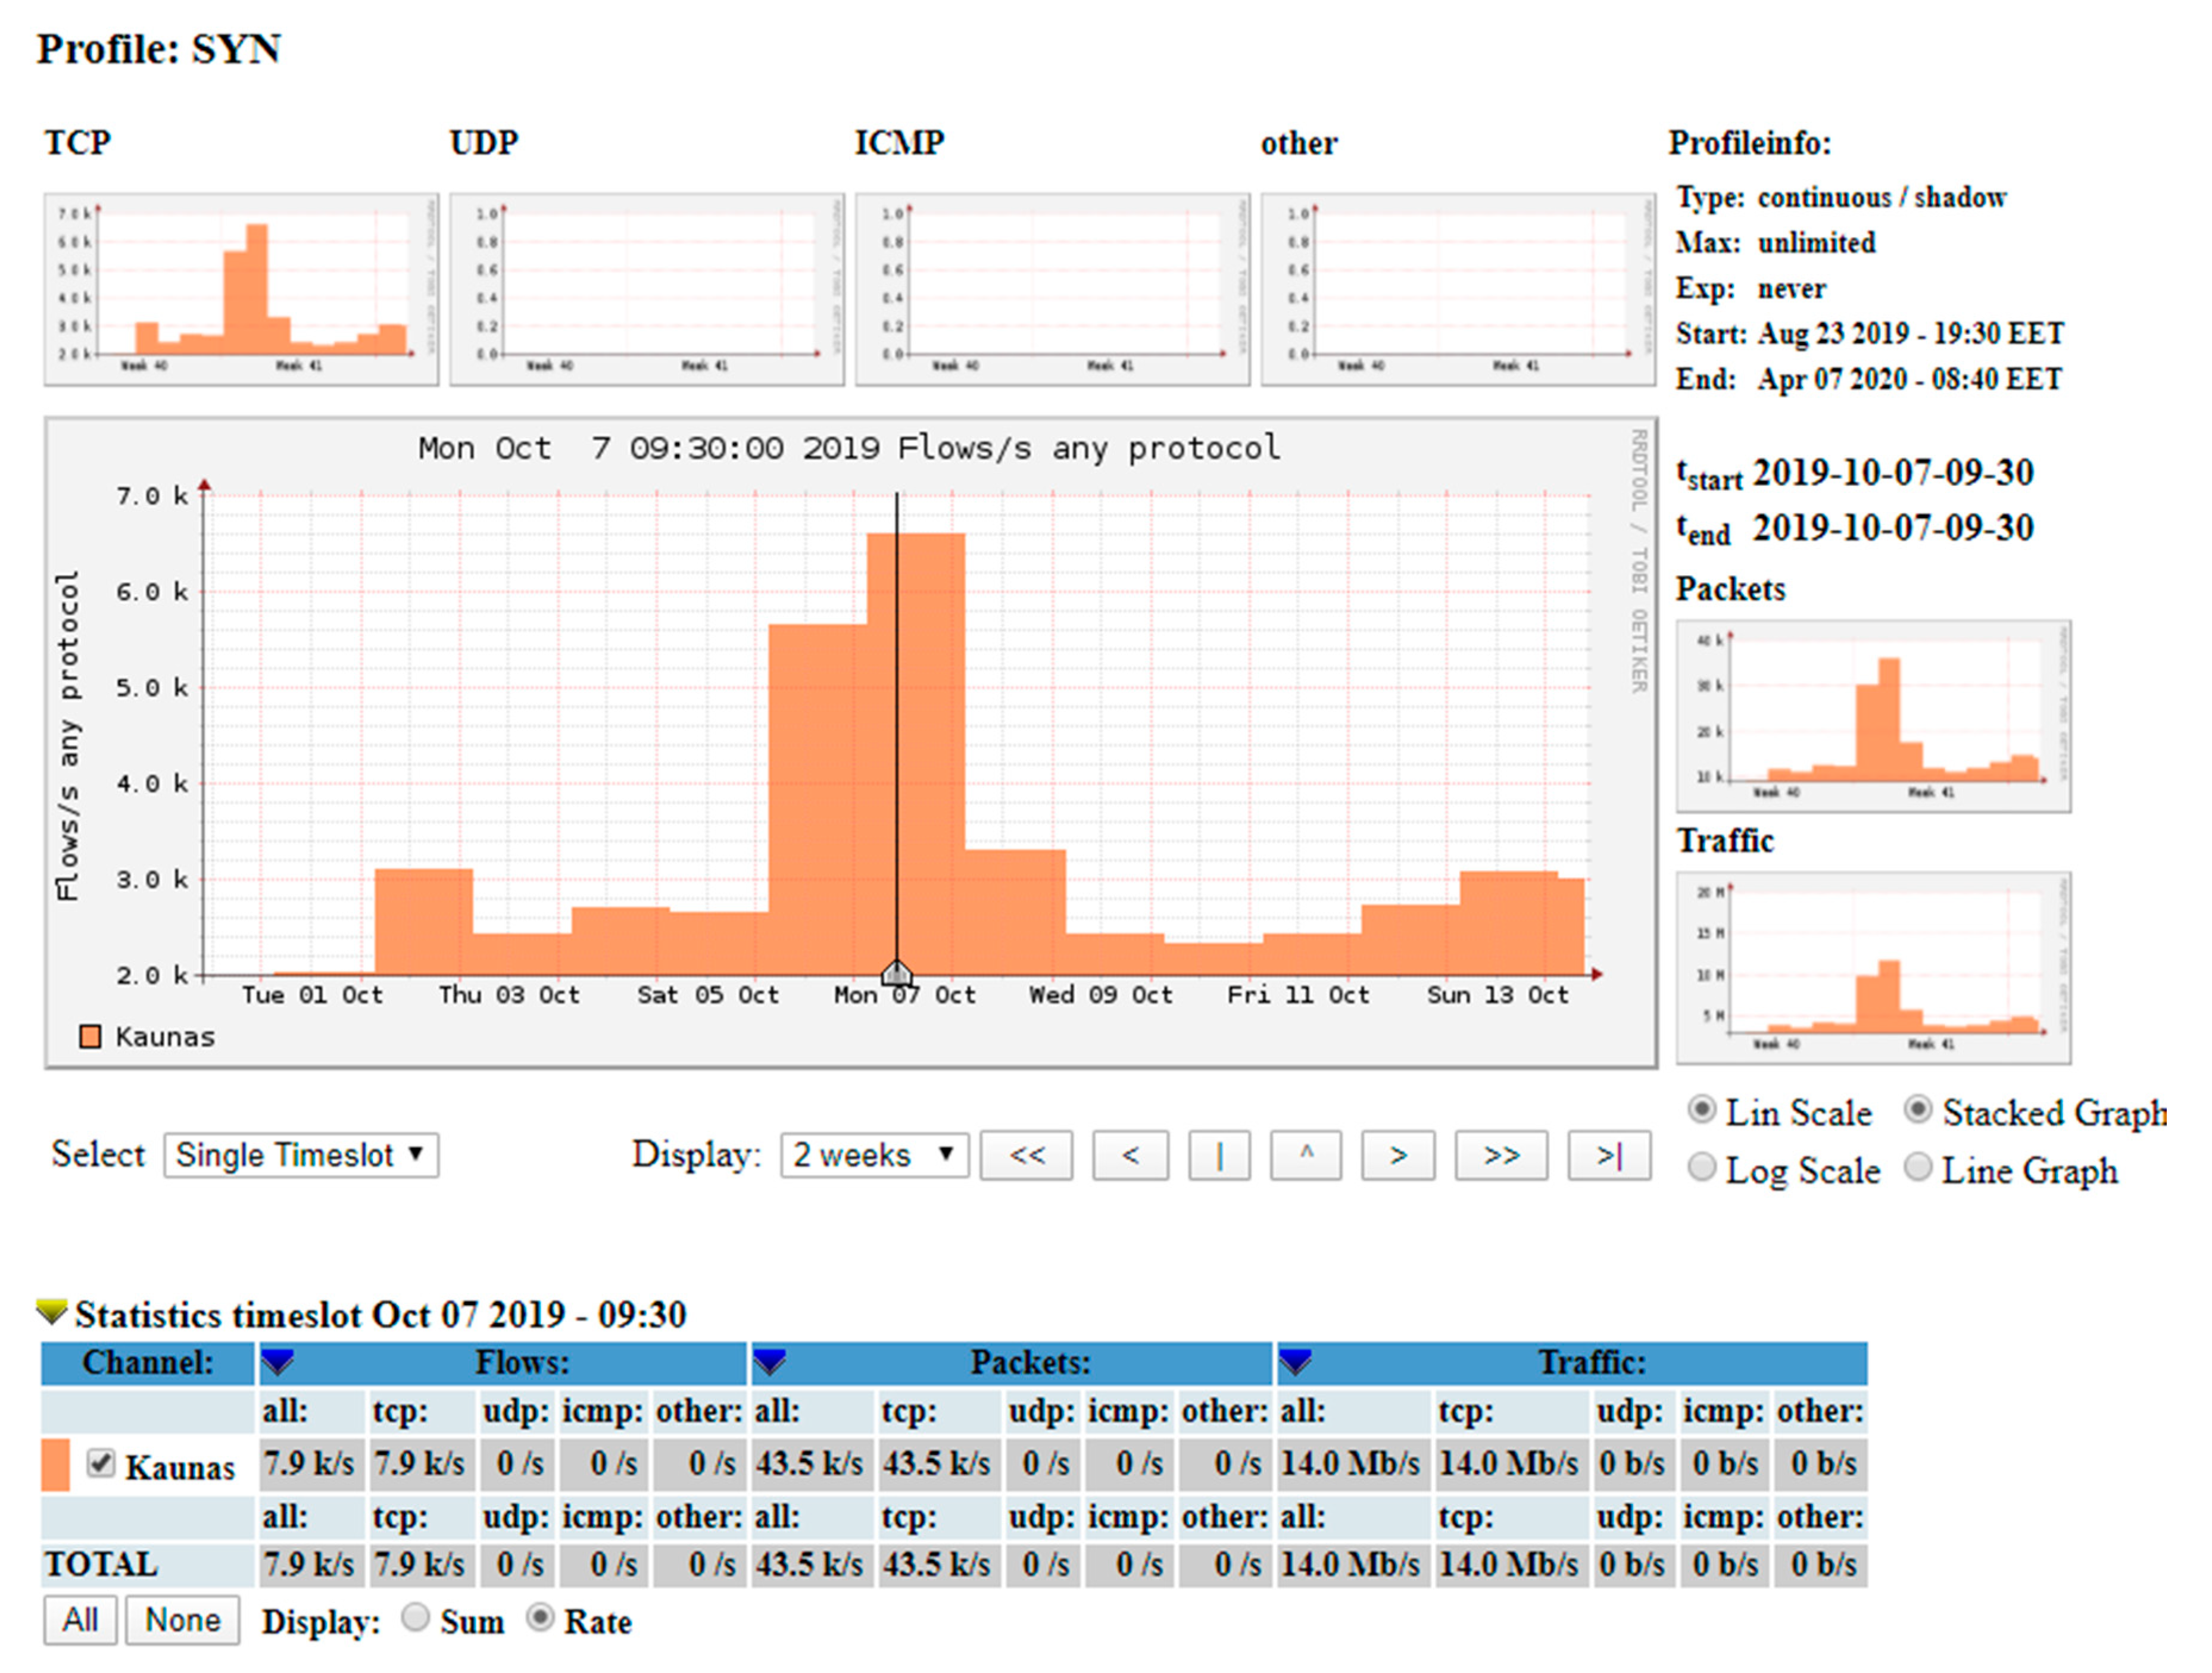Click the All channels button

pyautogui.click(x=80, y=1620)
